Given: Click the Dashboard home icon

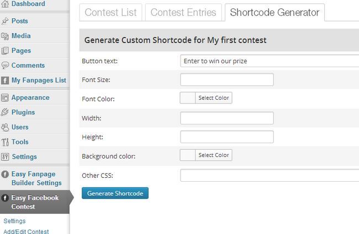Looking at the screenshot, I should tap(5, 4).
